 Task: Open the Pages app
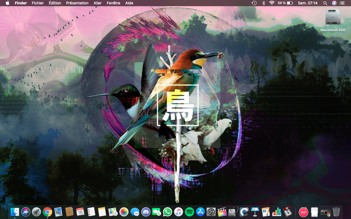coord(266,212)
